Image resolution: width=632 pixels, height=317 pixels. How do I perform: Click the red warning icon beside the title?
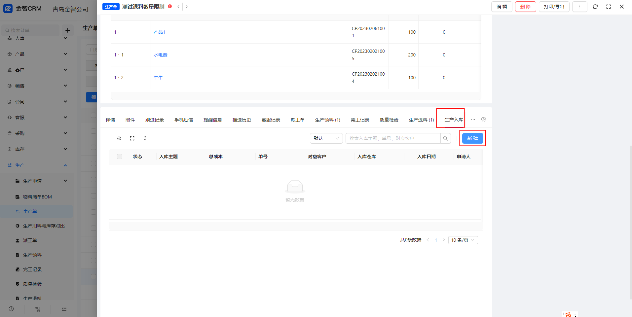point(170,6)
